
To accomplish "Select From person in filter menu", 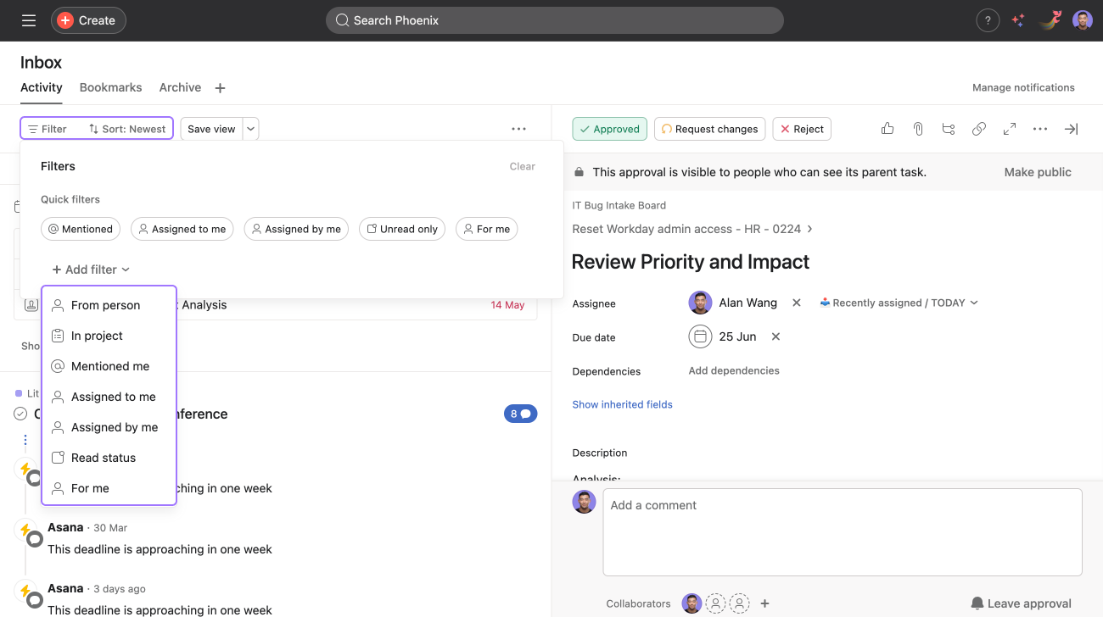I will tap(105, 305).
